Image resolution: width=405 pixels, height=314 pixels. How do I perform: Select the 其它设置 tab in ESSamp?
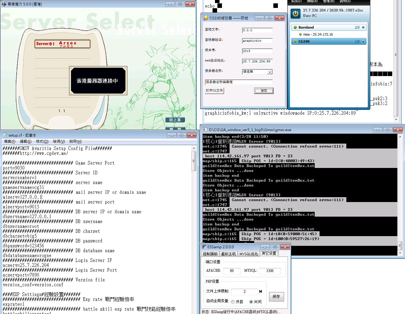(269, 253)
